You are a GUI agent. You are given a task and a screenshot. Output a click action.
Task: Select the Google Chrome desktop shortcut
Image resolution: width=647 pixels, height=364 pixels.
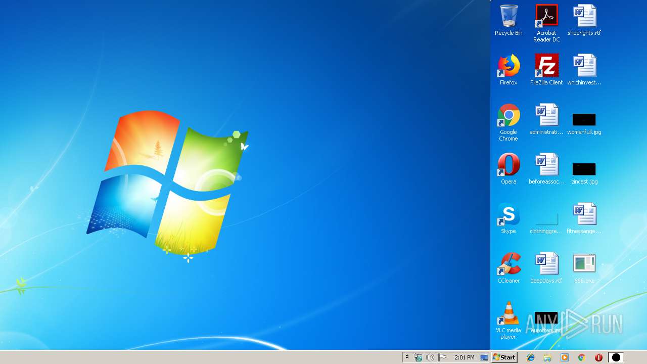509,122
